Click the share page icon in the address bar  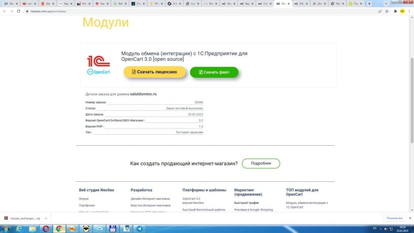pyautogui.click(x=380, y=11)
